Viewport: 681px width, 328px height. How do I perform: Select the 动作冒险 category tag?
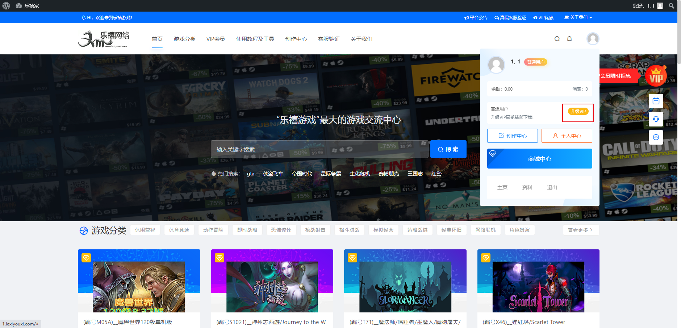click(x=213, y=230)
